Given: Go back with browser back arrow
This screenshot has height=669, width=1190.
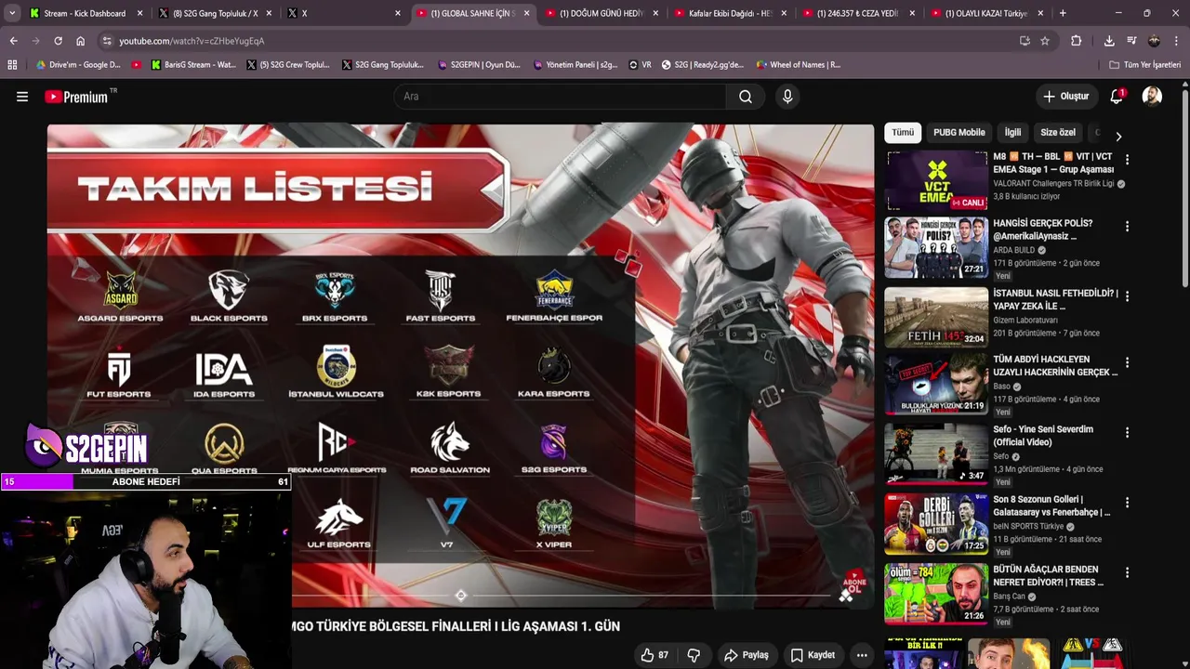Looking at the screenshot, I should click(x=13, y=41).
